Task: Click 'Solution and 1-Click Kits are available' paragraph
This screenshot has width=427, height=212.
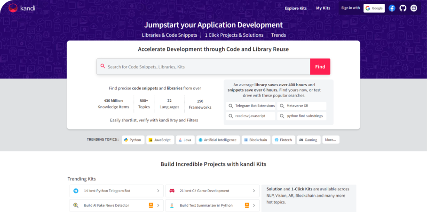Action: pos(308,196)
